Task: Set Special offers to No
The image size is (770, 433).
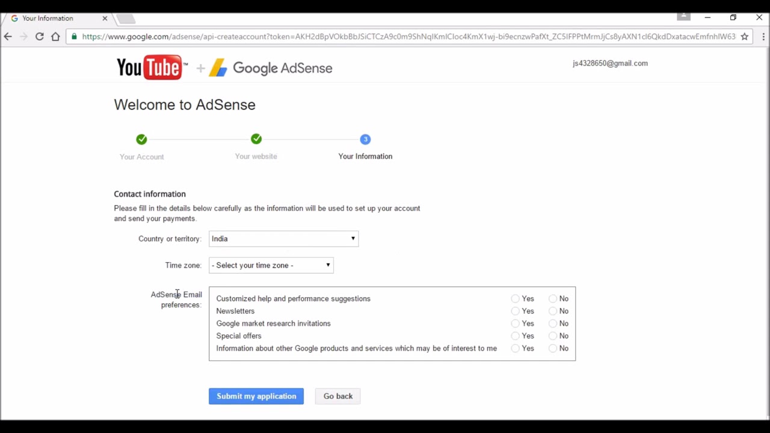Action: 553,336
